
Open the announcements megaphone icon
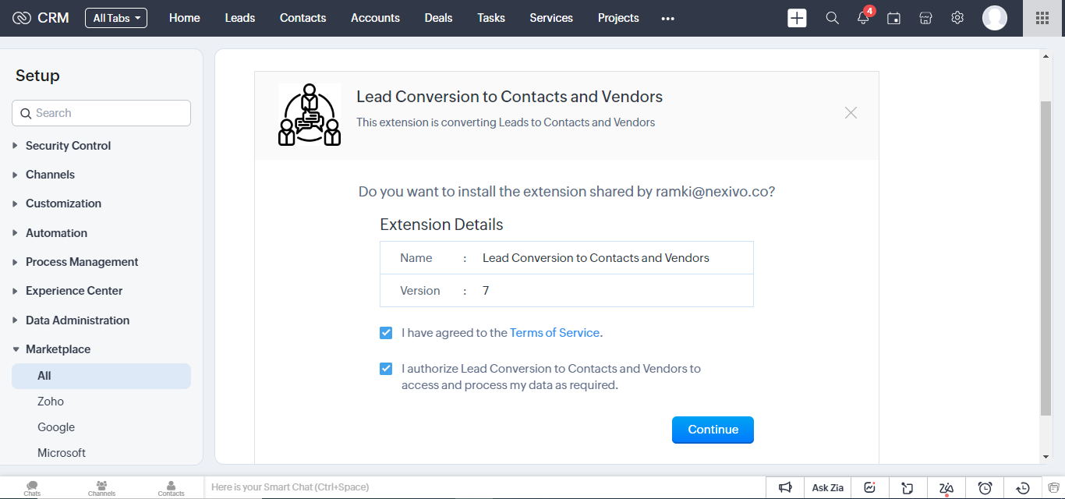(x=786, y=488)
